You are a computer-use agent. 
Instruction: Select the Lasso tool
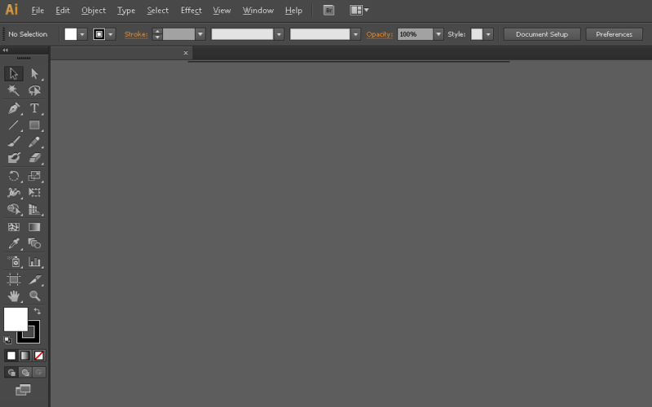click(x=34, y=90)
